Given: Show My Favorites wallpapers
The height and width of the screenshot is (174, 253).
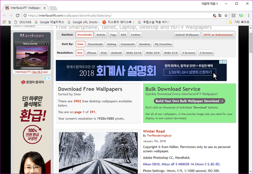Looking at the screenshot, I should pos(163,44).
